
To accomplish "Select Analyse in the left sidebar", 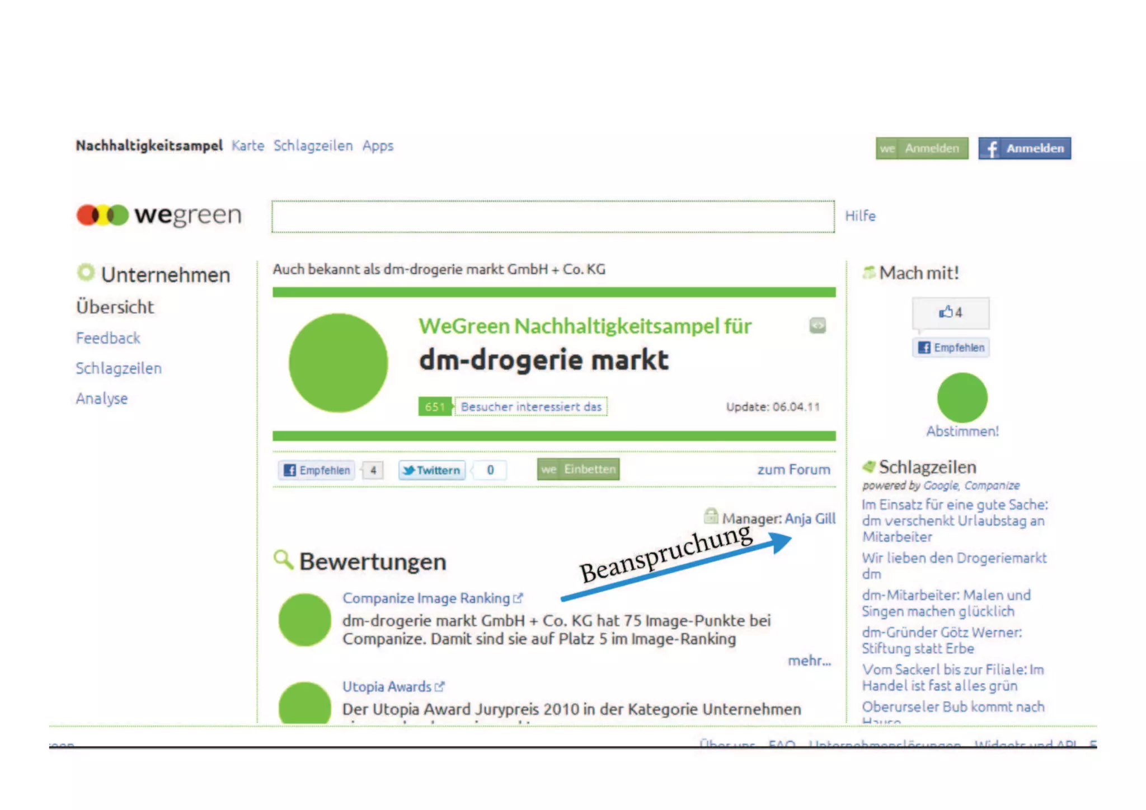I will (102, 399).
